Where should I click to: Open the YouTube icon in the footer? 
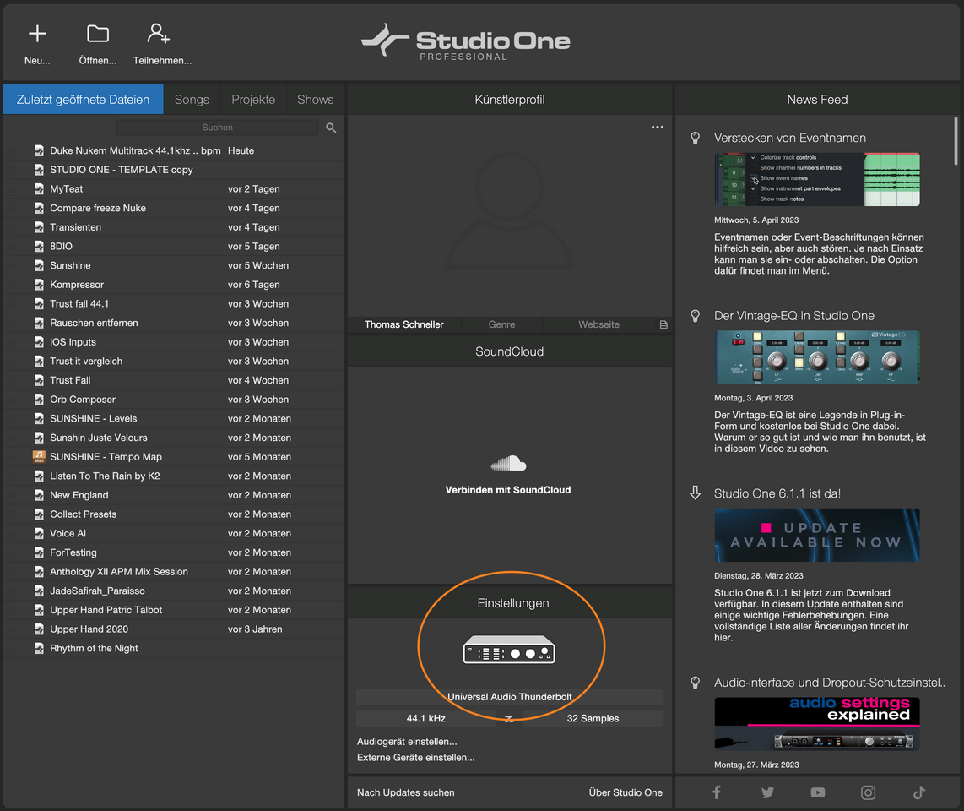818,792
